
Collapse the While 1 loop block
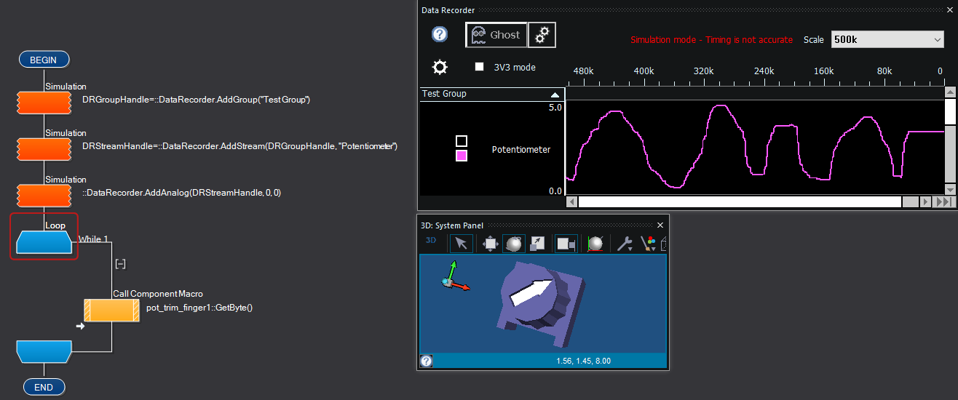coord(121,263)
